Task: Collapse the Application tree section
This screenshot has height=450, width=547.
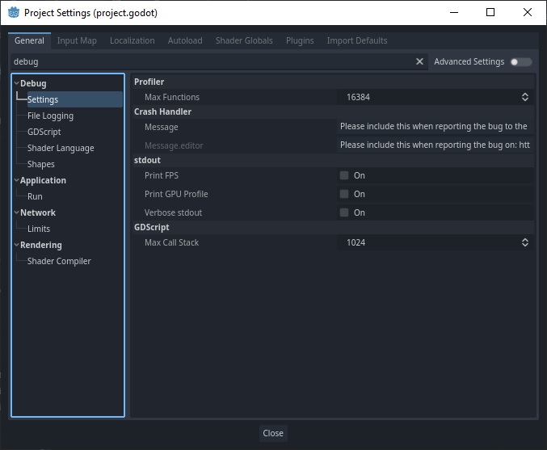Action: pos(16,180)
